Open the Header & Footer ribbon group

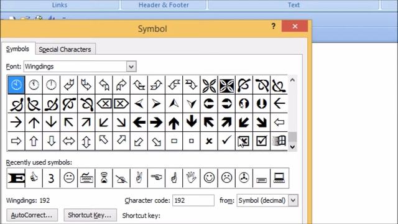[x=164, y=5]
